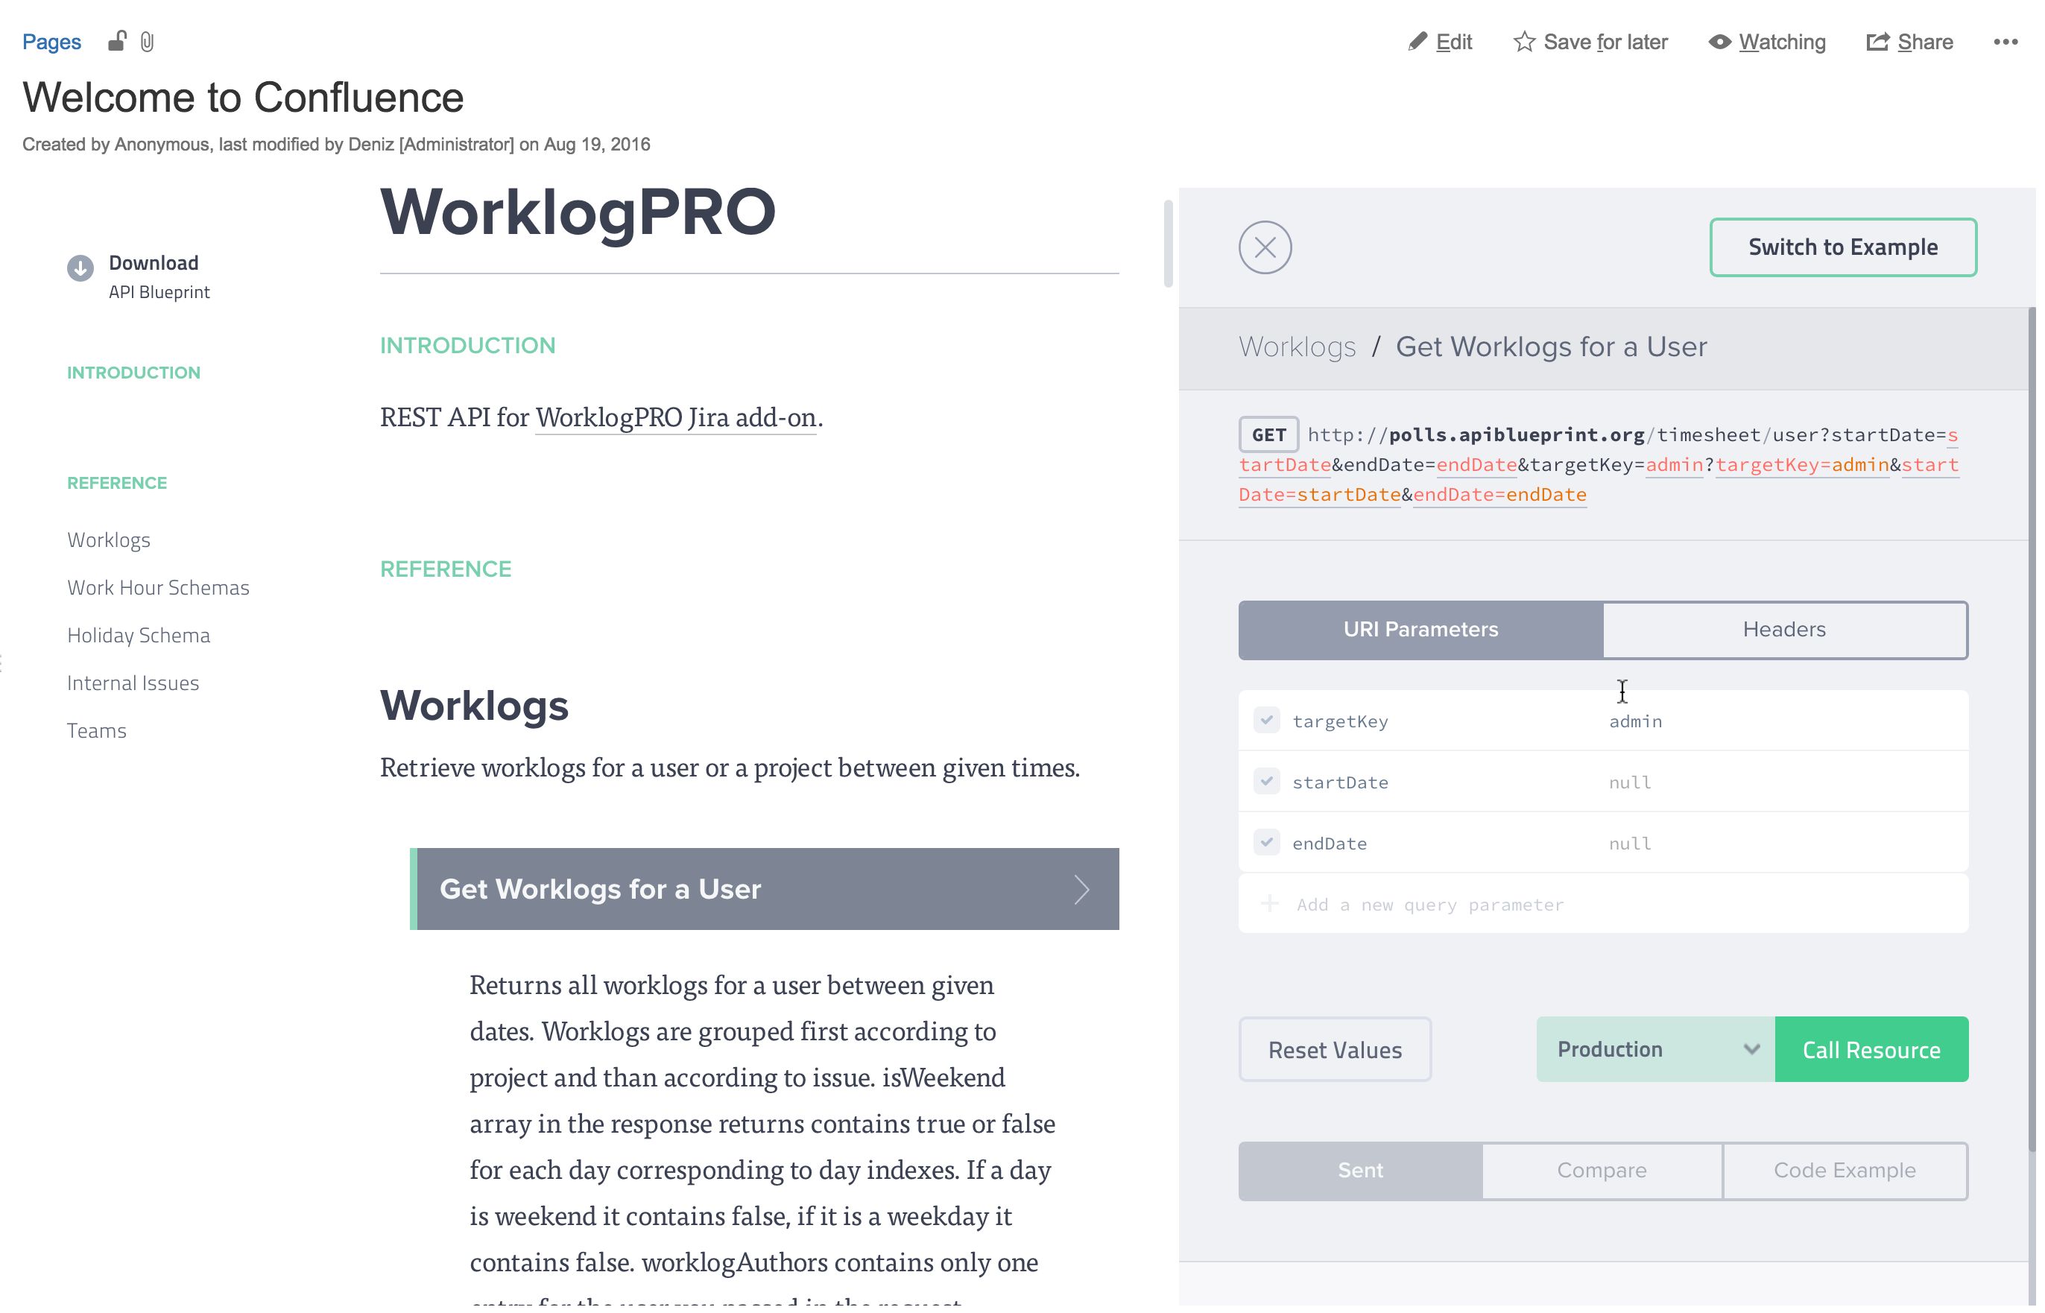Click the page restrictions unlock icon
The width and height of the screenshot is (2045, 1313).
[118, 41]
